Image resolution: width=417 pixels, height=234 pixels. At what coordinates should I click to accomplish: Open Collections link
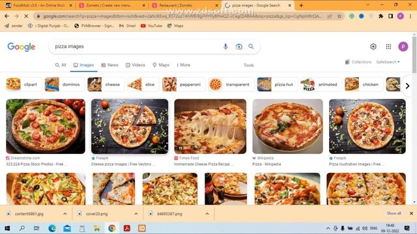358,62
